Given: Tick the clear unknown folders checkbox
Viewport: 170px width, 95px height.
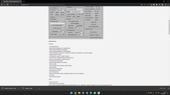Looking at the screenshot, I should (64, 25).
